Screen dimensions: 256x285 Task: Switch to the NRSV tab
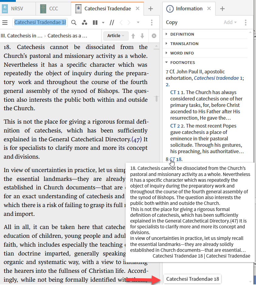pyautogui.click(x=17, y=9)
